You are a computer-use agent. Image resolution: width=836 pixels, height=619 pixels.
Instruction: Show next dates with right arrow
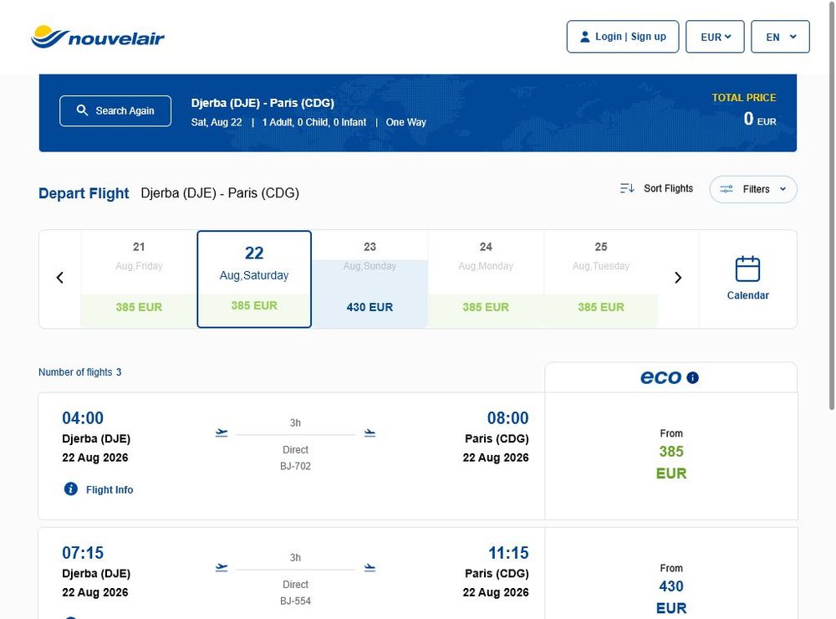click(x=678, y=278)
